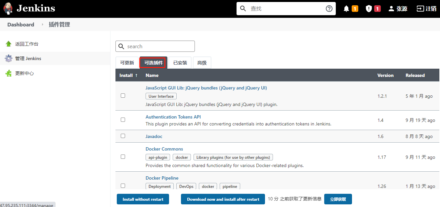Click 注销 logout link

click(431, 9)
